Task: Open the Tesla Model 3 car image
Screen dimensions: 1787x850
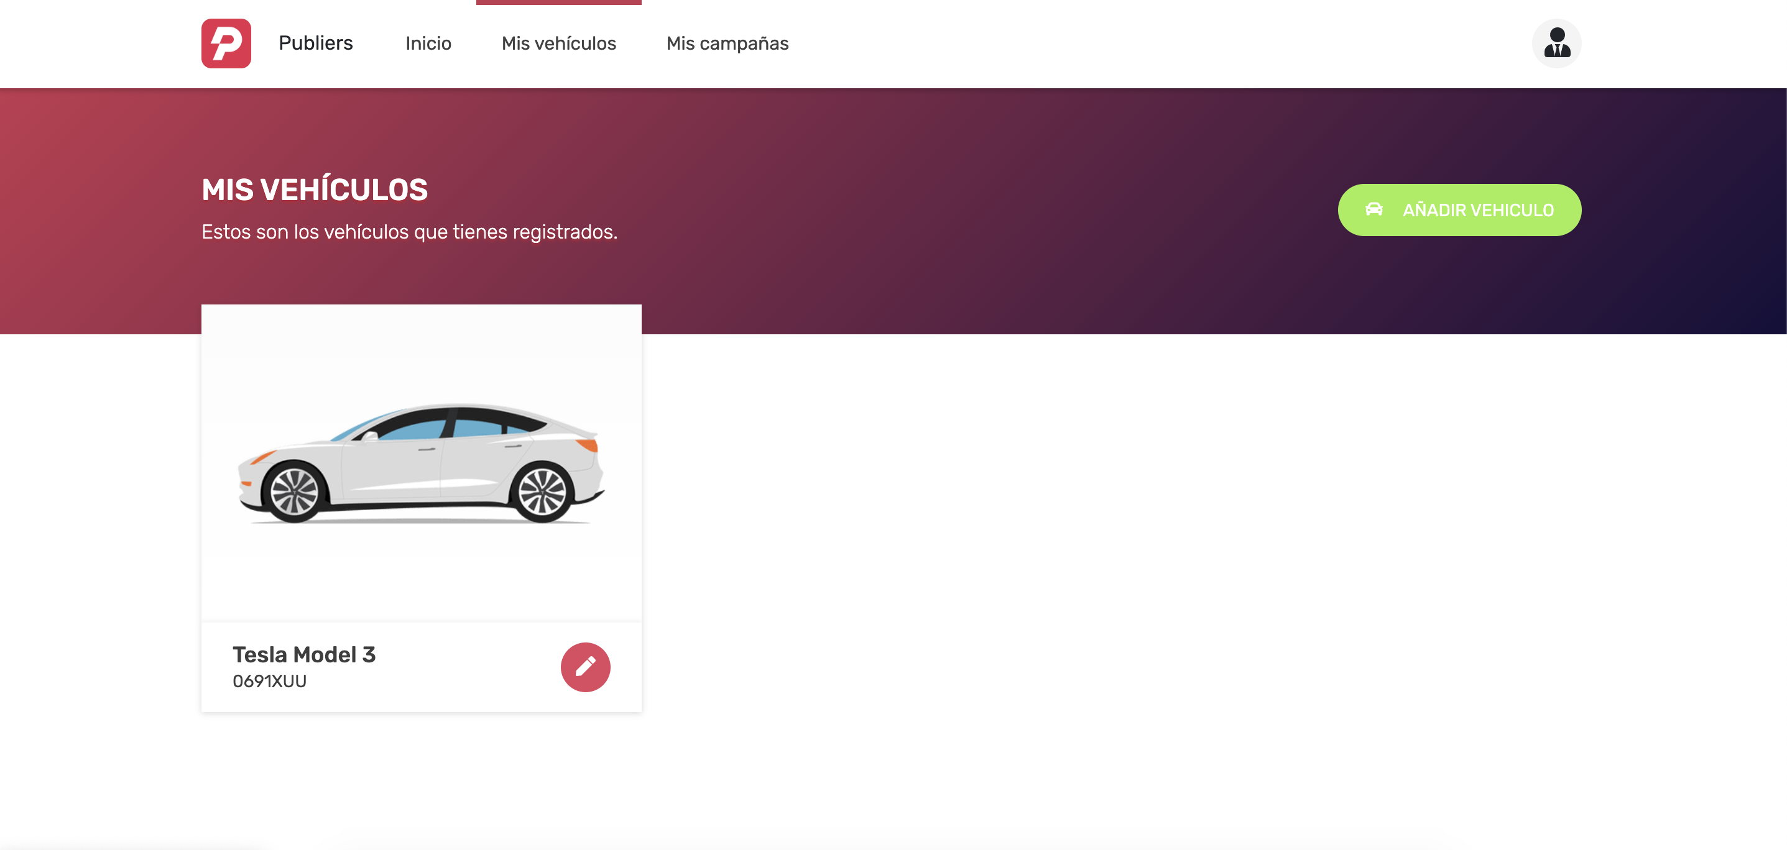Action: [x=421, y=462]
